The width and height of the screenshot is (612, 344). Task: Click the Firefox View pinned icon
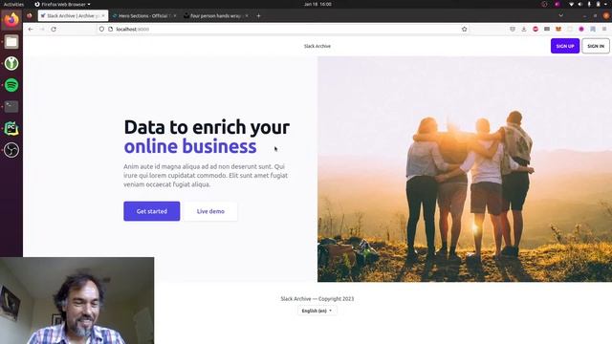tap(30, 16)
